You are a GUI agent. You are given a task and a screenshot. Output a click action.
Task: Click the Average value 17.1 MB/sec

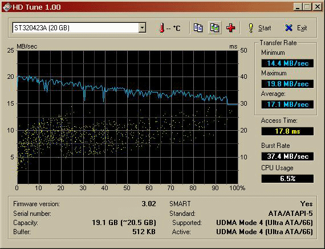point(287,105)
